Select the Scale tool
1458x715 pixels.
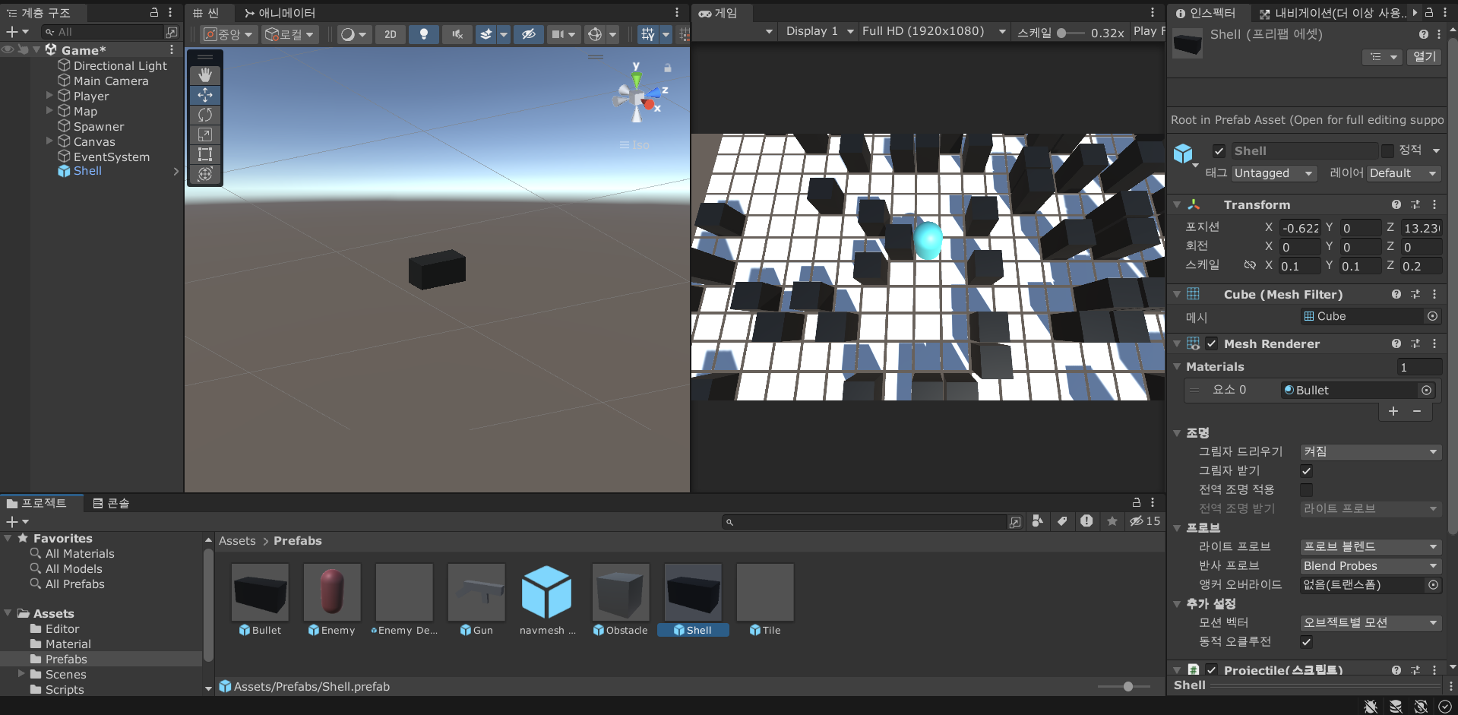coord(205,134)
